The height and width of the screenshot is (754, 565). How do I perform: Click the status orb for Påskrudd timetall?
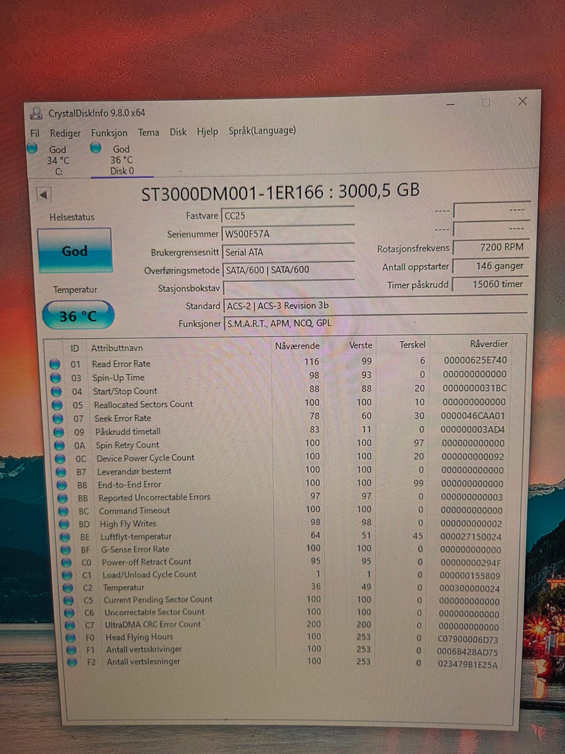click(59, 432)
